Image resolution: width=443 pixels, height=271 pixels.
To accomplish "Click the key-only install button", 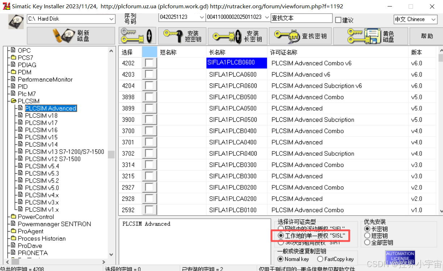I will [138, 36].
